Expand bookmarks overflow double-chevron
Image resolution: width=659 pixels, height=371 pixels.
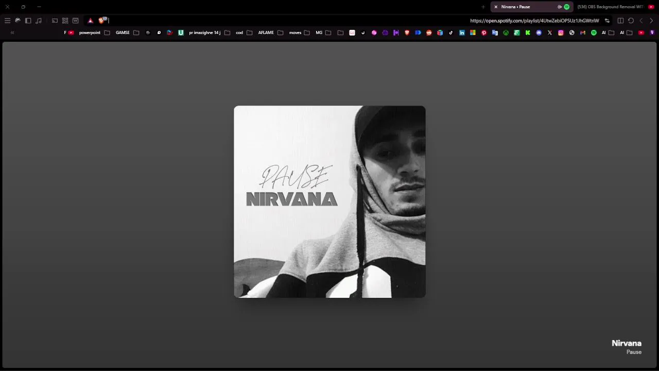pyautogui.click(x=12, y=32)
